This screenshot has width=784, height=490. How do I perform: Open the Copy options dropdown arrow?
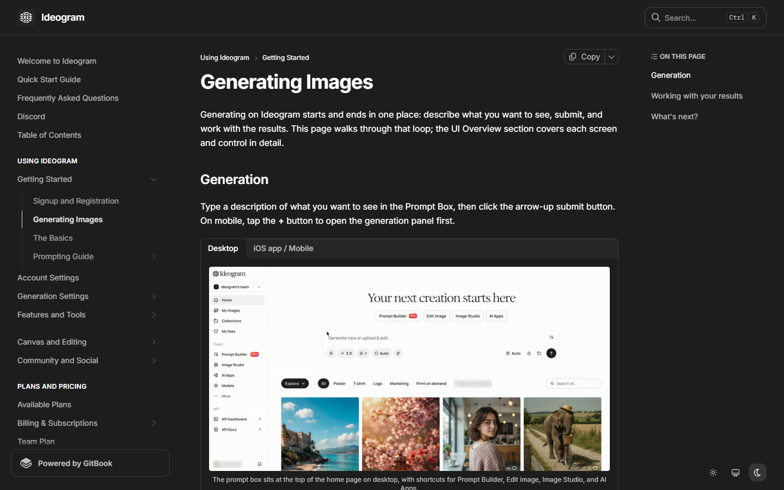tap(611, 57)
